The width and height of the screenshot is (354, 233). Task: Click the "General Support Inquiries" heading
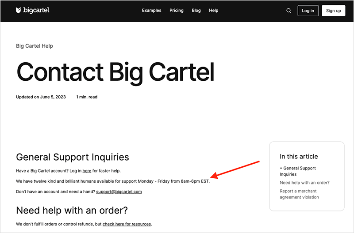pos(73,157)
